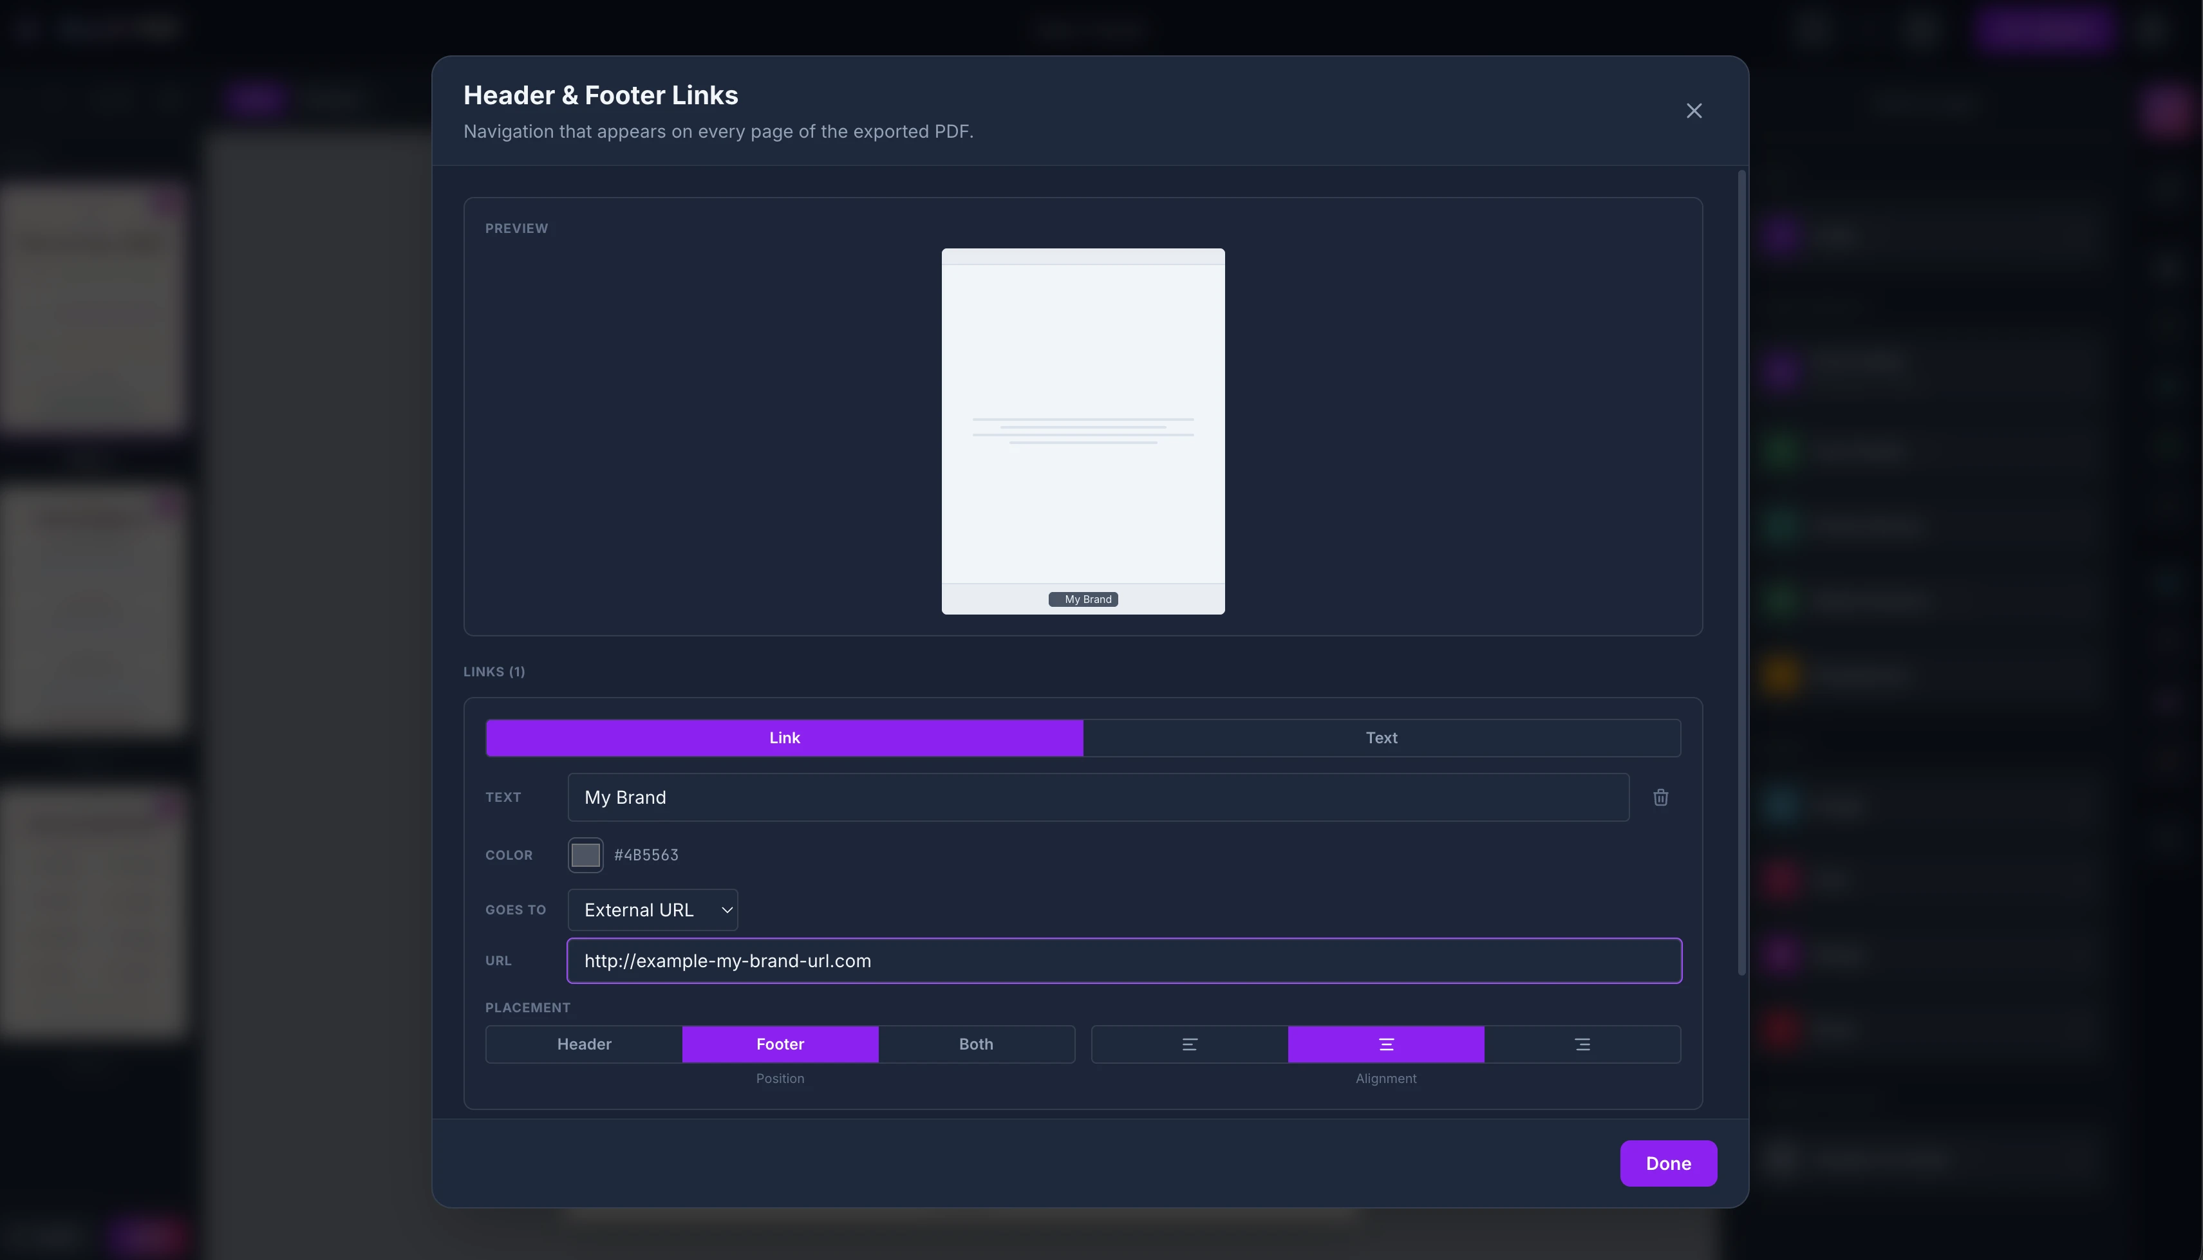Image resolution: width=2203 pixels, height=1260 pixels.
Task: Click My Brand link in page preview
Action: (x=1083, y=599)
